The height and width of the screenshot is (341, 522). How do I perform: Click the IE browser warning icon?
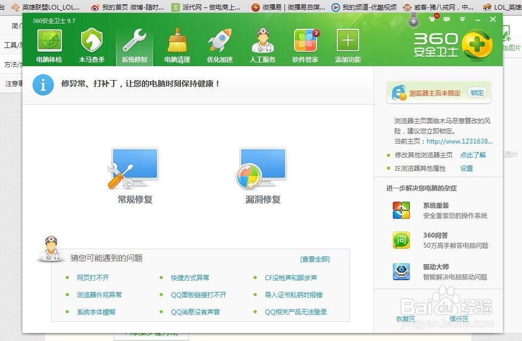399,92
